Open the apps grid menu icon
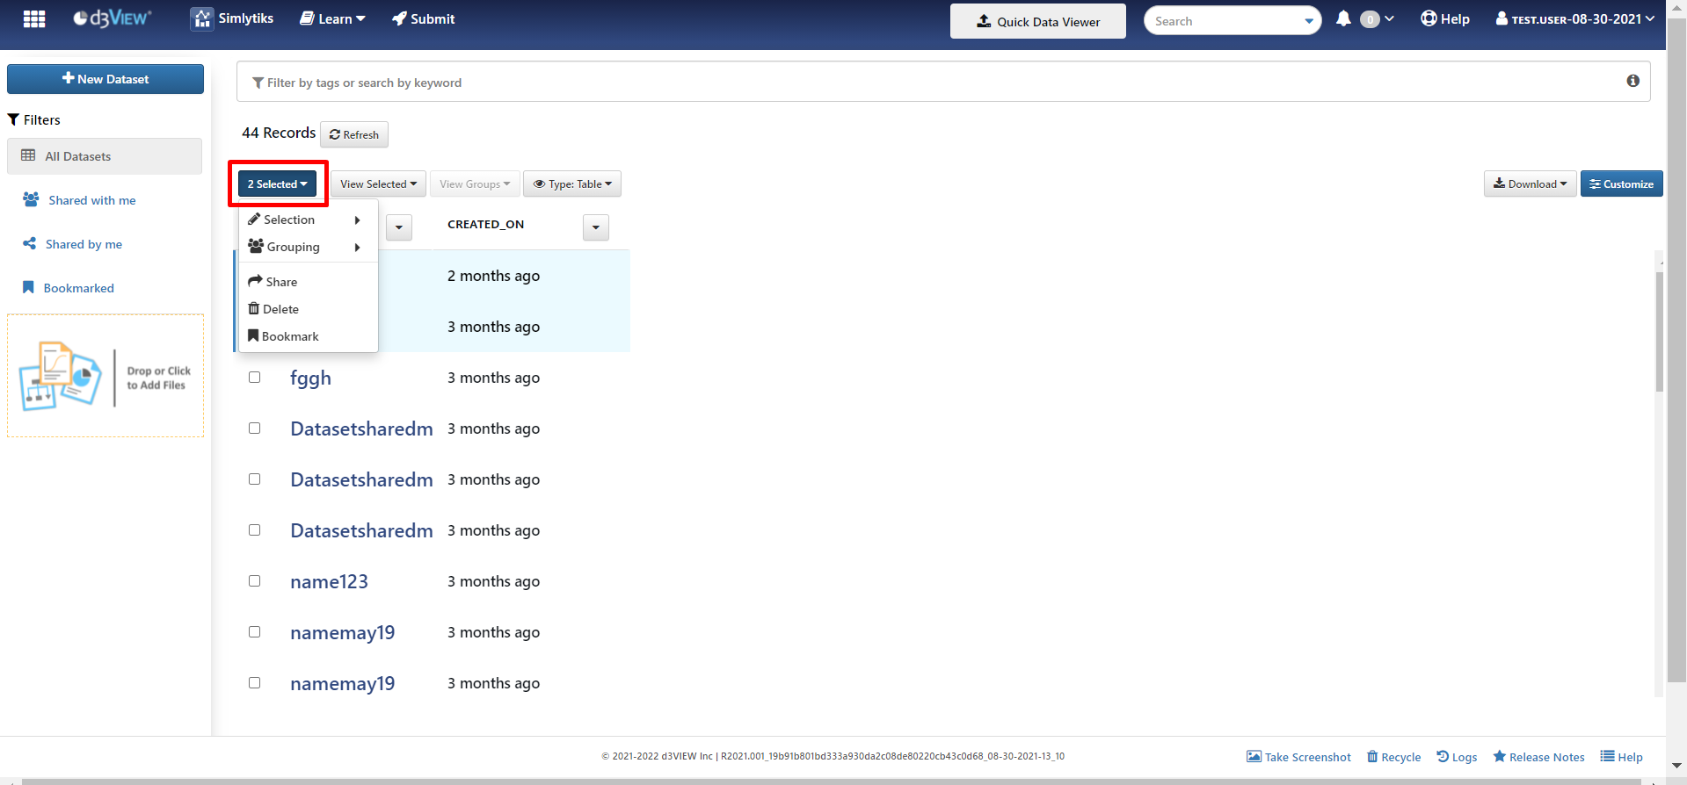Screen dimensions: 1687x785 (x=34, y=19)
